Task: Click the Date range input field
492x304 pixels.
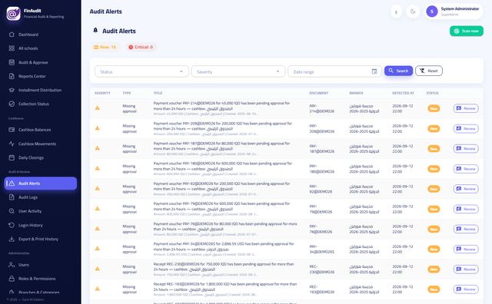Action: coord(335,71)
